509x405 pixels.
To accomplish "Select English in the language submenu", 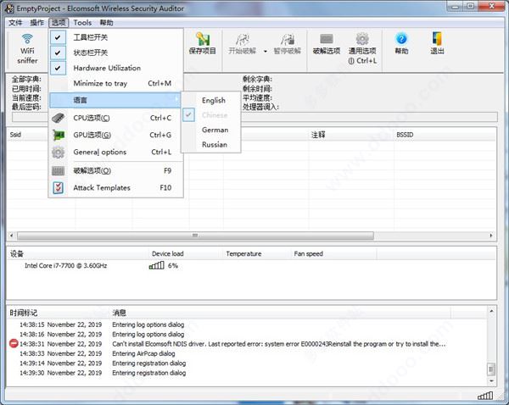I will [x=214, y=101].
